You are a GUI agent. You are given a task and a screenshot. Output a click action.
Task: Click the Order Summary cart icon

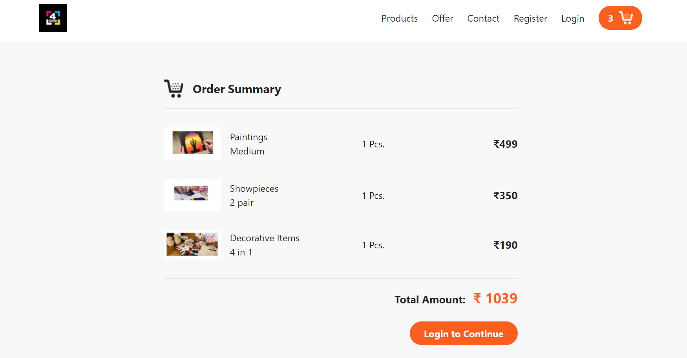(x=174, y=89)
